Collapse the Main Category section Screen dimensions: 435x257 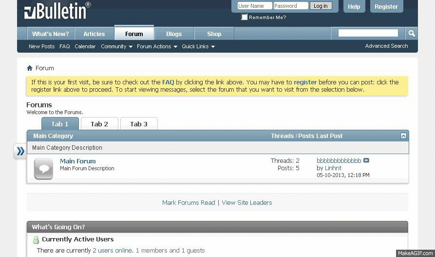(403, 136)
